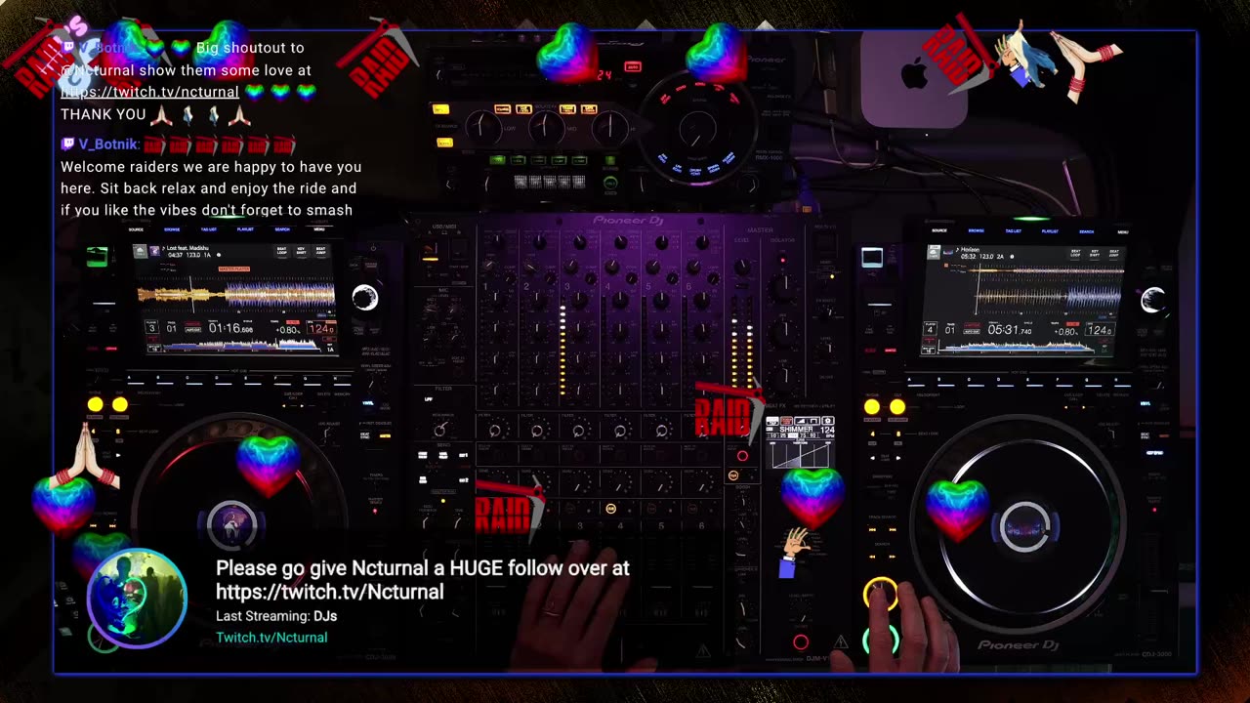Tap KEY SHIFT on right deck screen

1095,253
